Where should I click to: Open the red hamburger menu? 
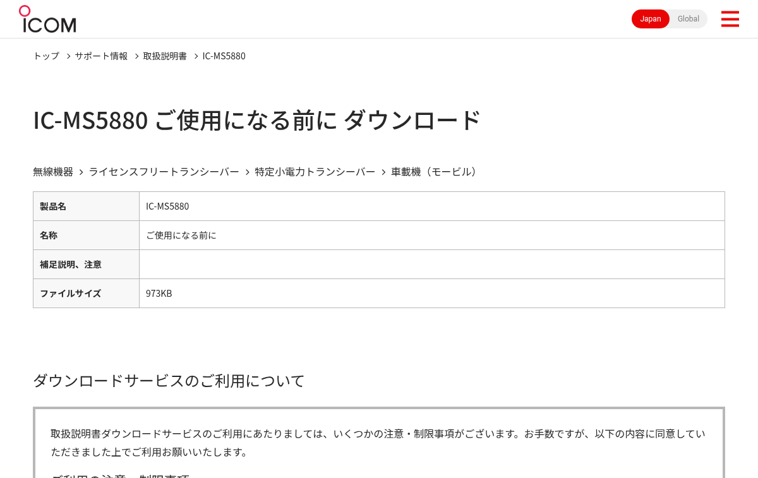tap(730, 19)
